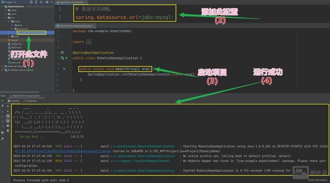330x183 pixels.
Task: Open the Project view dropdown
Action: tap(15, 2)
